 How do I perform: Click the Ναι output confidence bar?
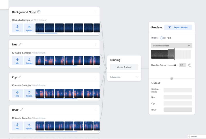tap(178, 97)
